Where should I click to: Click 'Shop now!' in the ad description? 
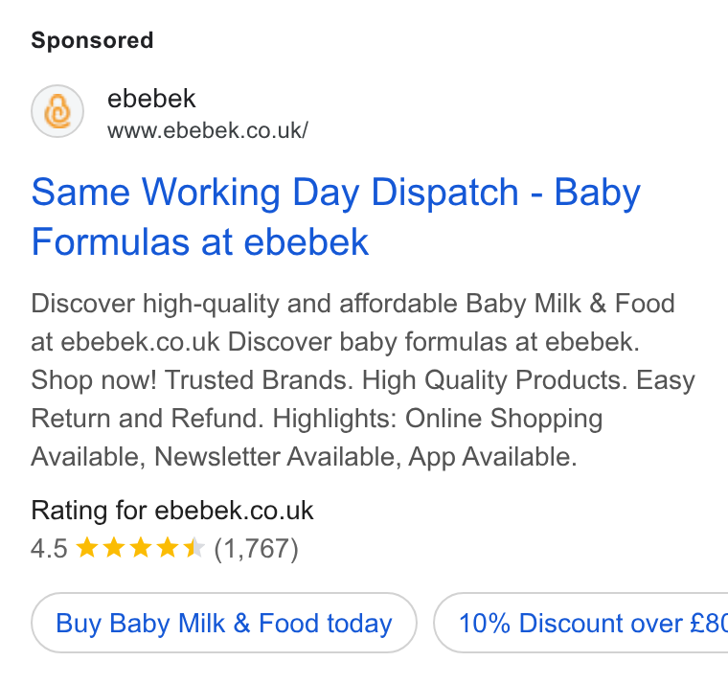click(94, 380)
